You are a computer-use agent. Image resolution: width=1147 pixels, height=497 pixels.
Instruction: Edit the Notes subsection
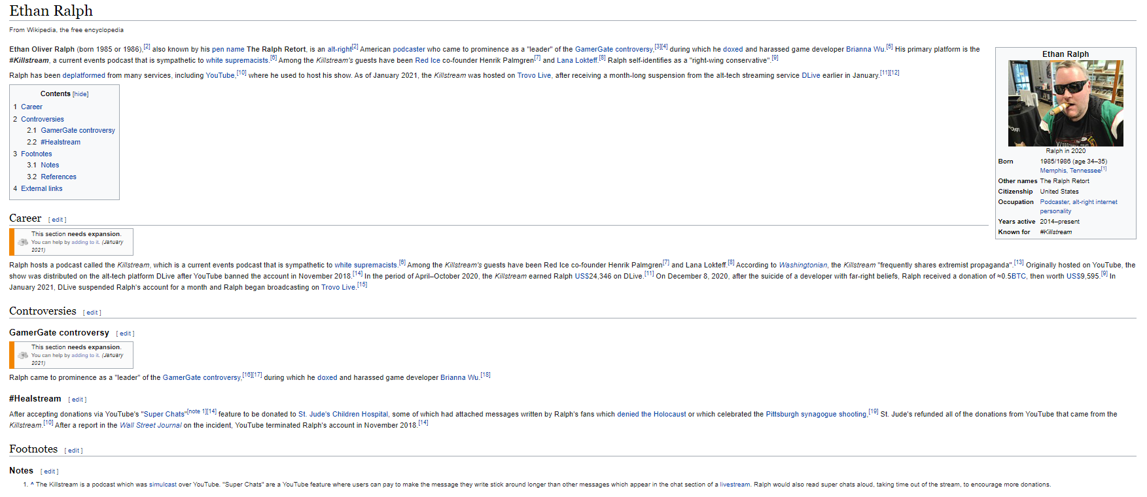coord(50,471)
